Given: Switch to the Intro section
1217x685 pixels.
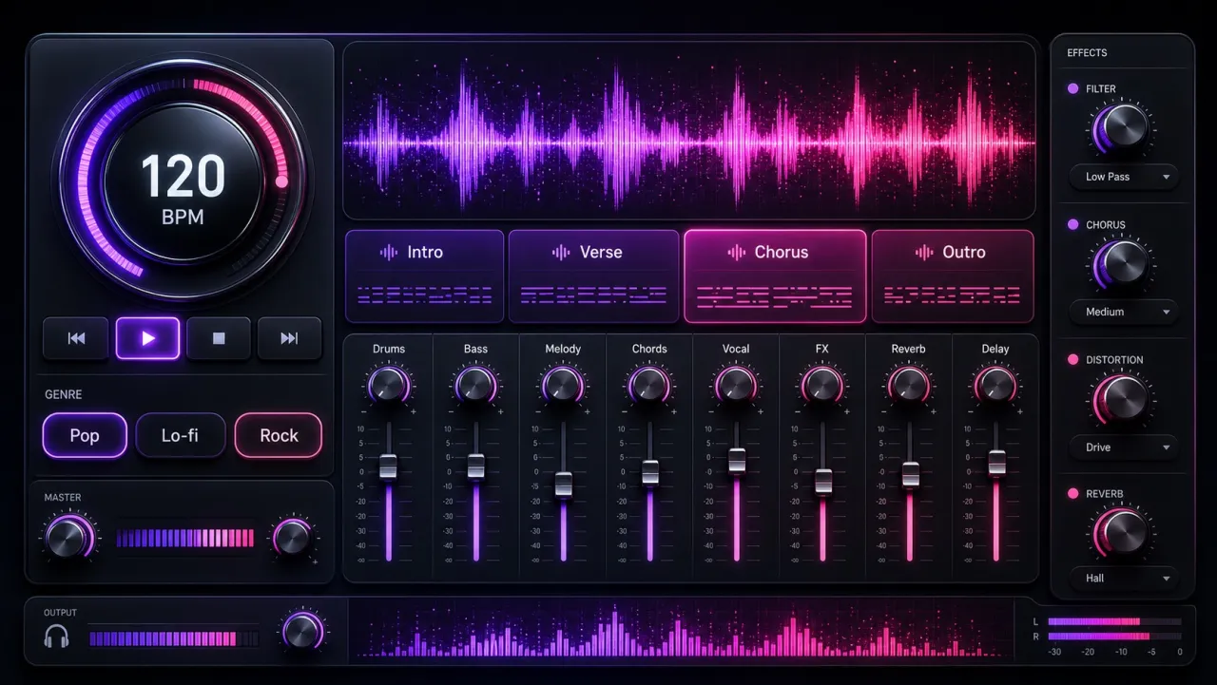Looking at the screenshot, I should point(424,276).
